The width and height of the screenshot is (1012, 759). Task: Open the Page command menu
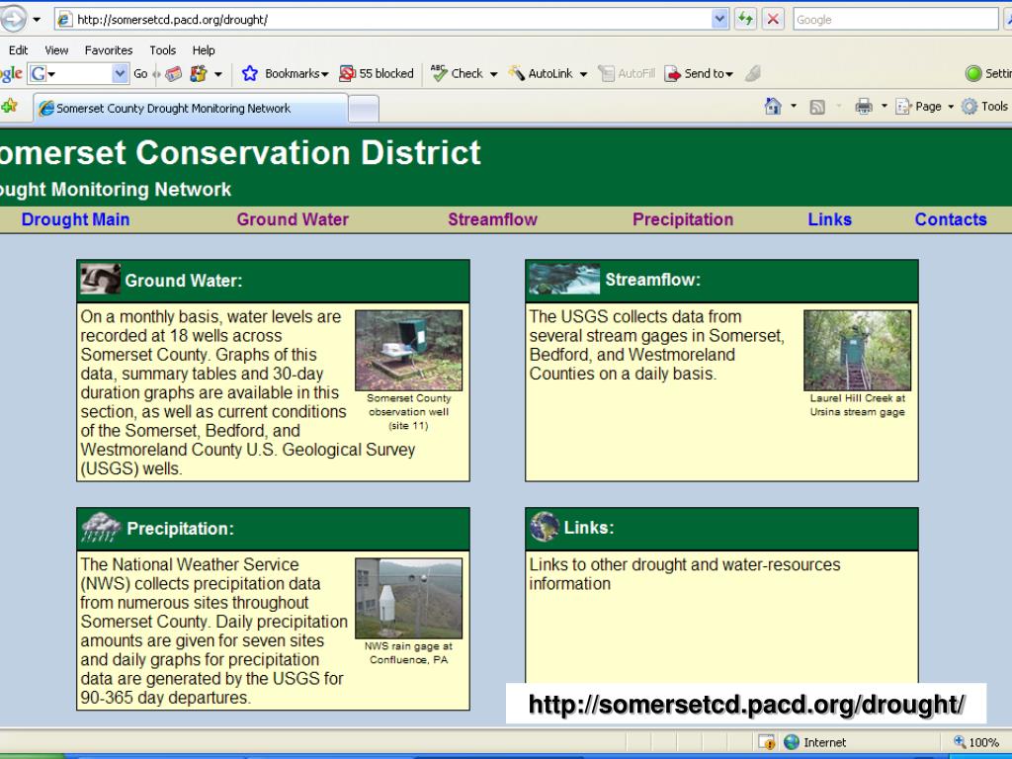click(x=924, y=107)
